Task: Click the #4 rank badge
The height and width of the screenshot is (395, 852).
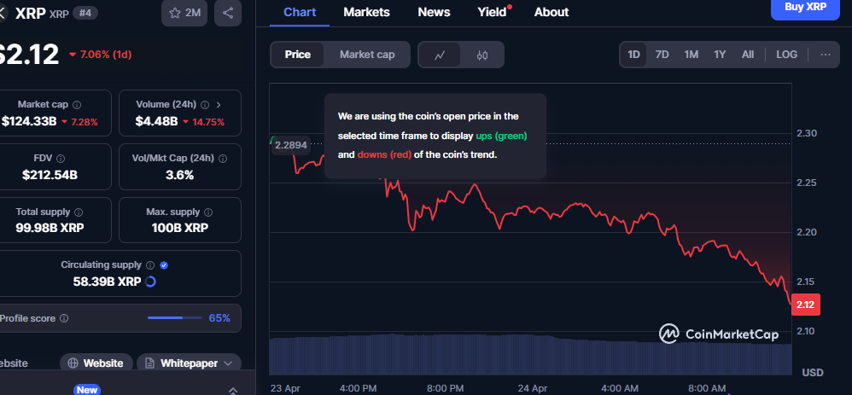Action: [85, 13]
